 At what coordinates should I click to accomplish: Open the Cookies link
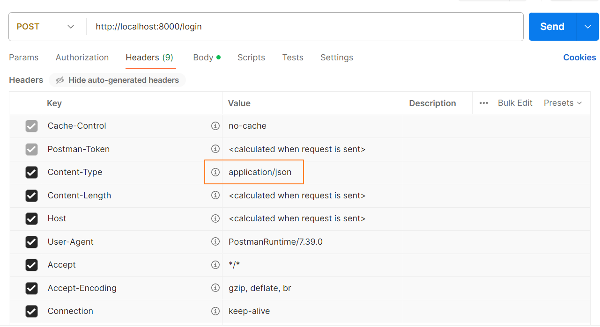(x=579, y=58)
